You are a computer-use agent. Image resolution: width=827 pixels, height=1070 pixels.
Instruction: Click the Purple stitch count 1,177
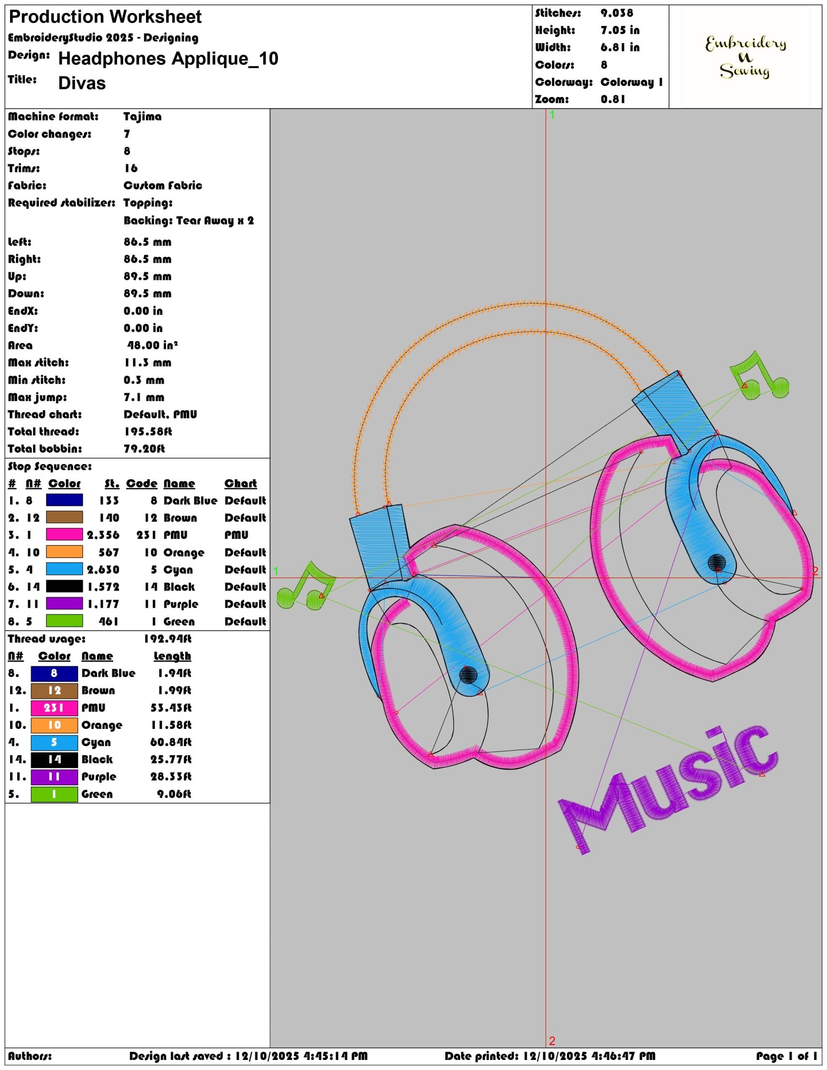[x=103, y=604]
